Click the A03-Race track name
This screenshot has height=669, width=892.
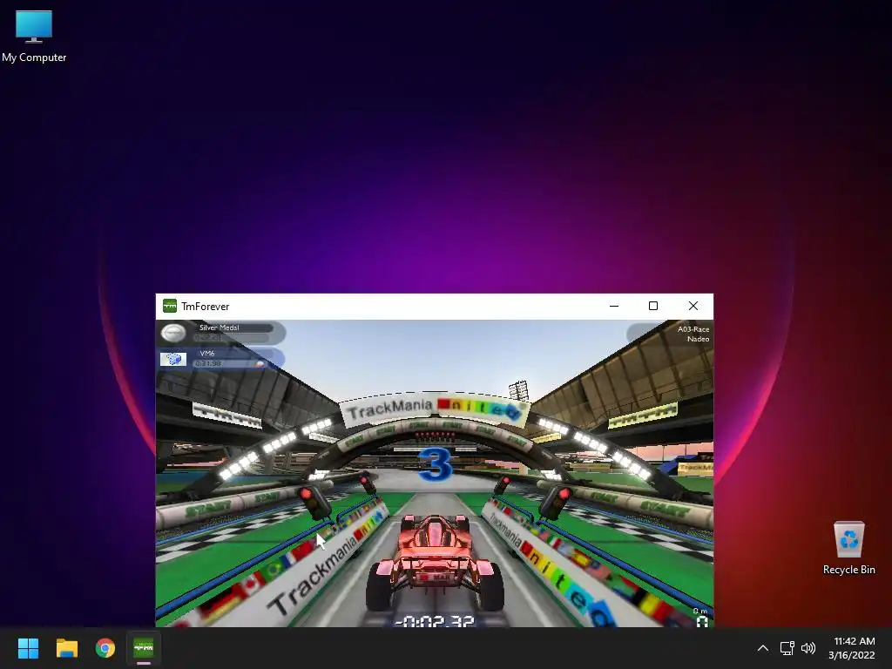693,328
